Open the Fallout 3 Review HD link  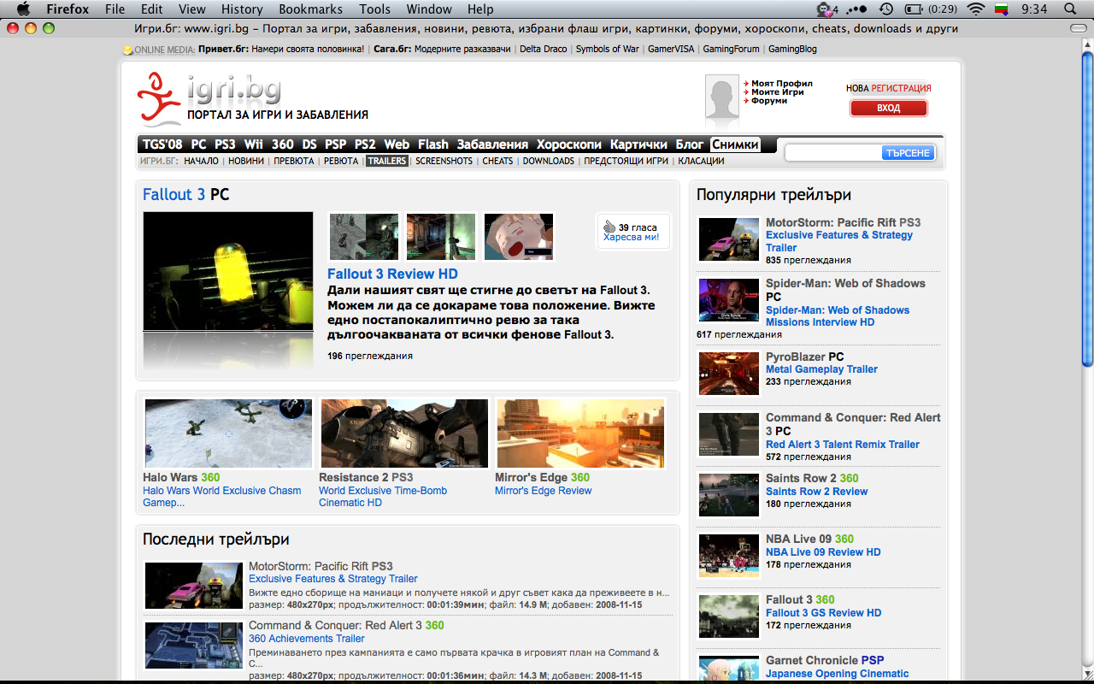coord(392,274)
